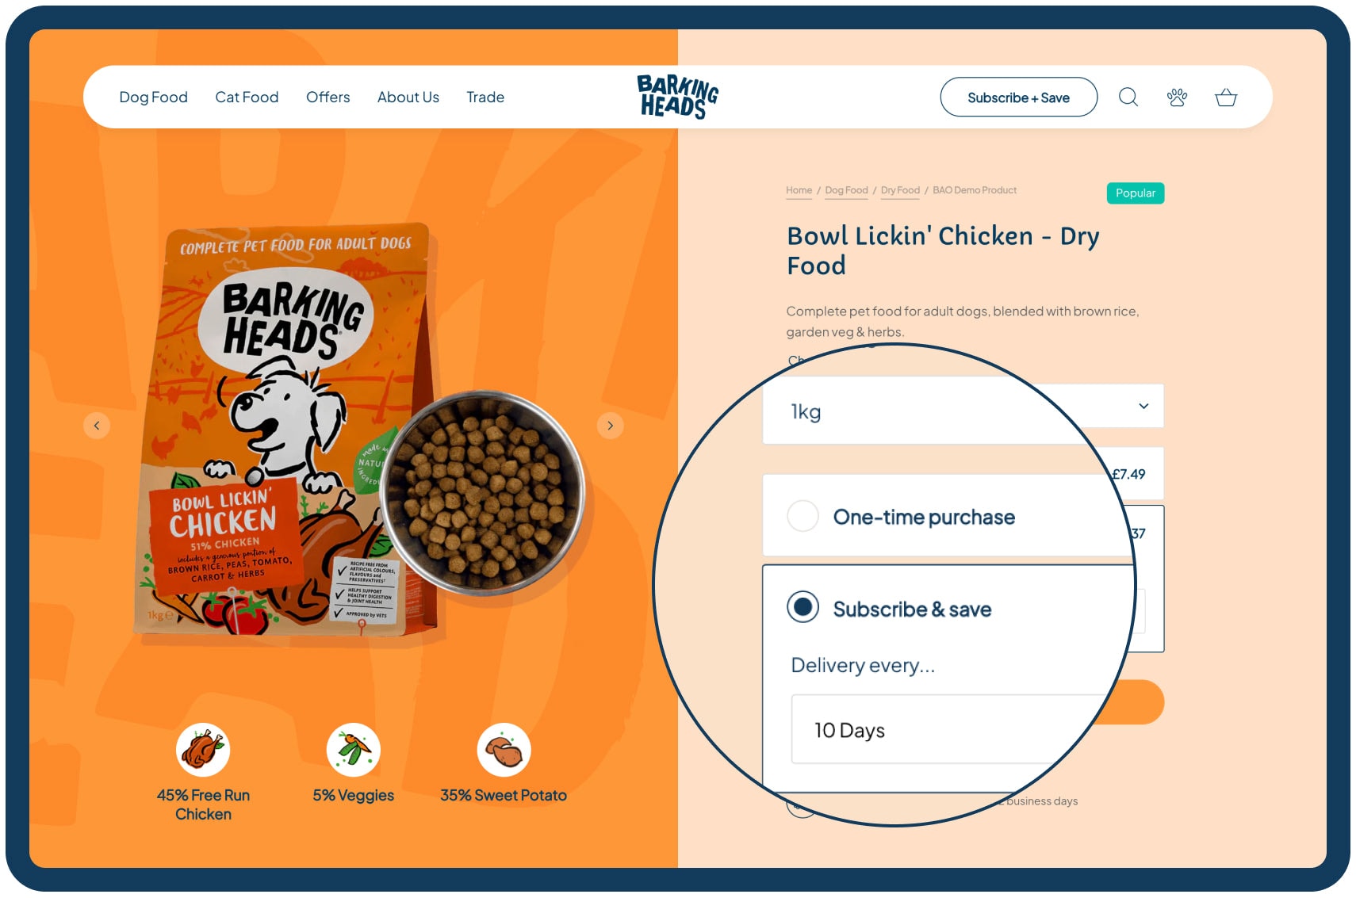Open the shopping basket icon

[1226, 97]
